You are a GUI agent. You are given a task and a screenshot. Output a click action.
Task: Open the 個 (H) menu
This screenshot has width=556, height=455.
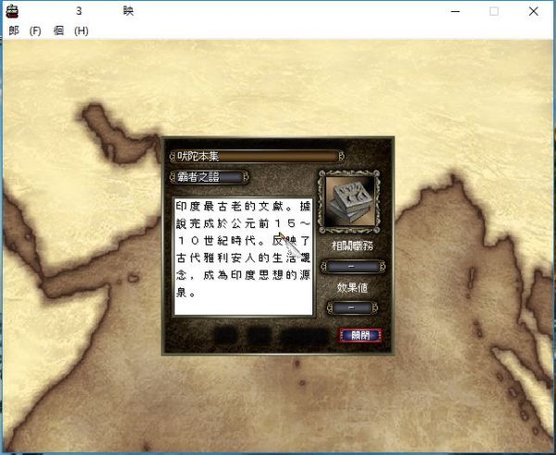tap(70, 30)
